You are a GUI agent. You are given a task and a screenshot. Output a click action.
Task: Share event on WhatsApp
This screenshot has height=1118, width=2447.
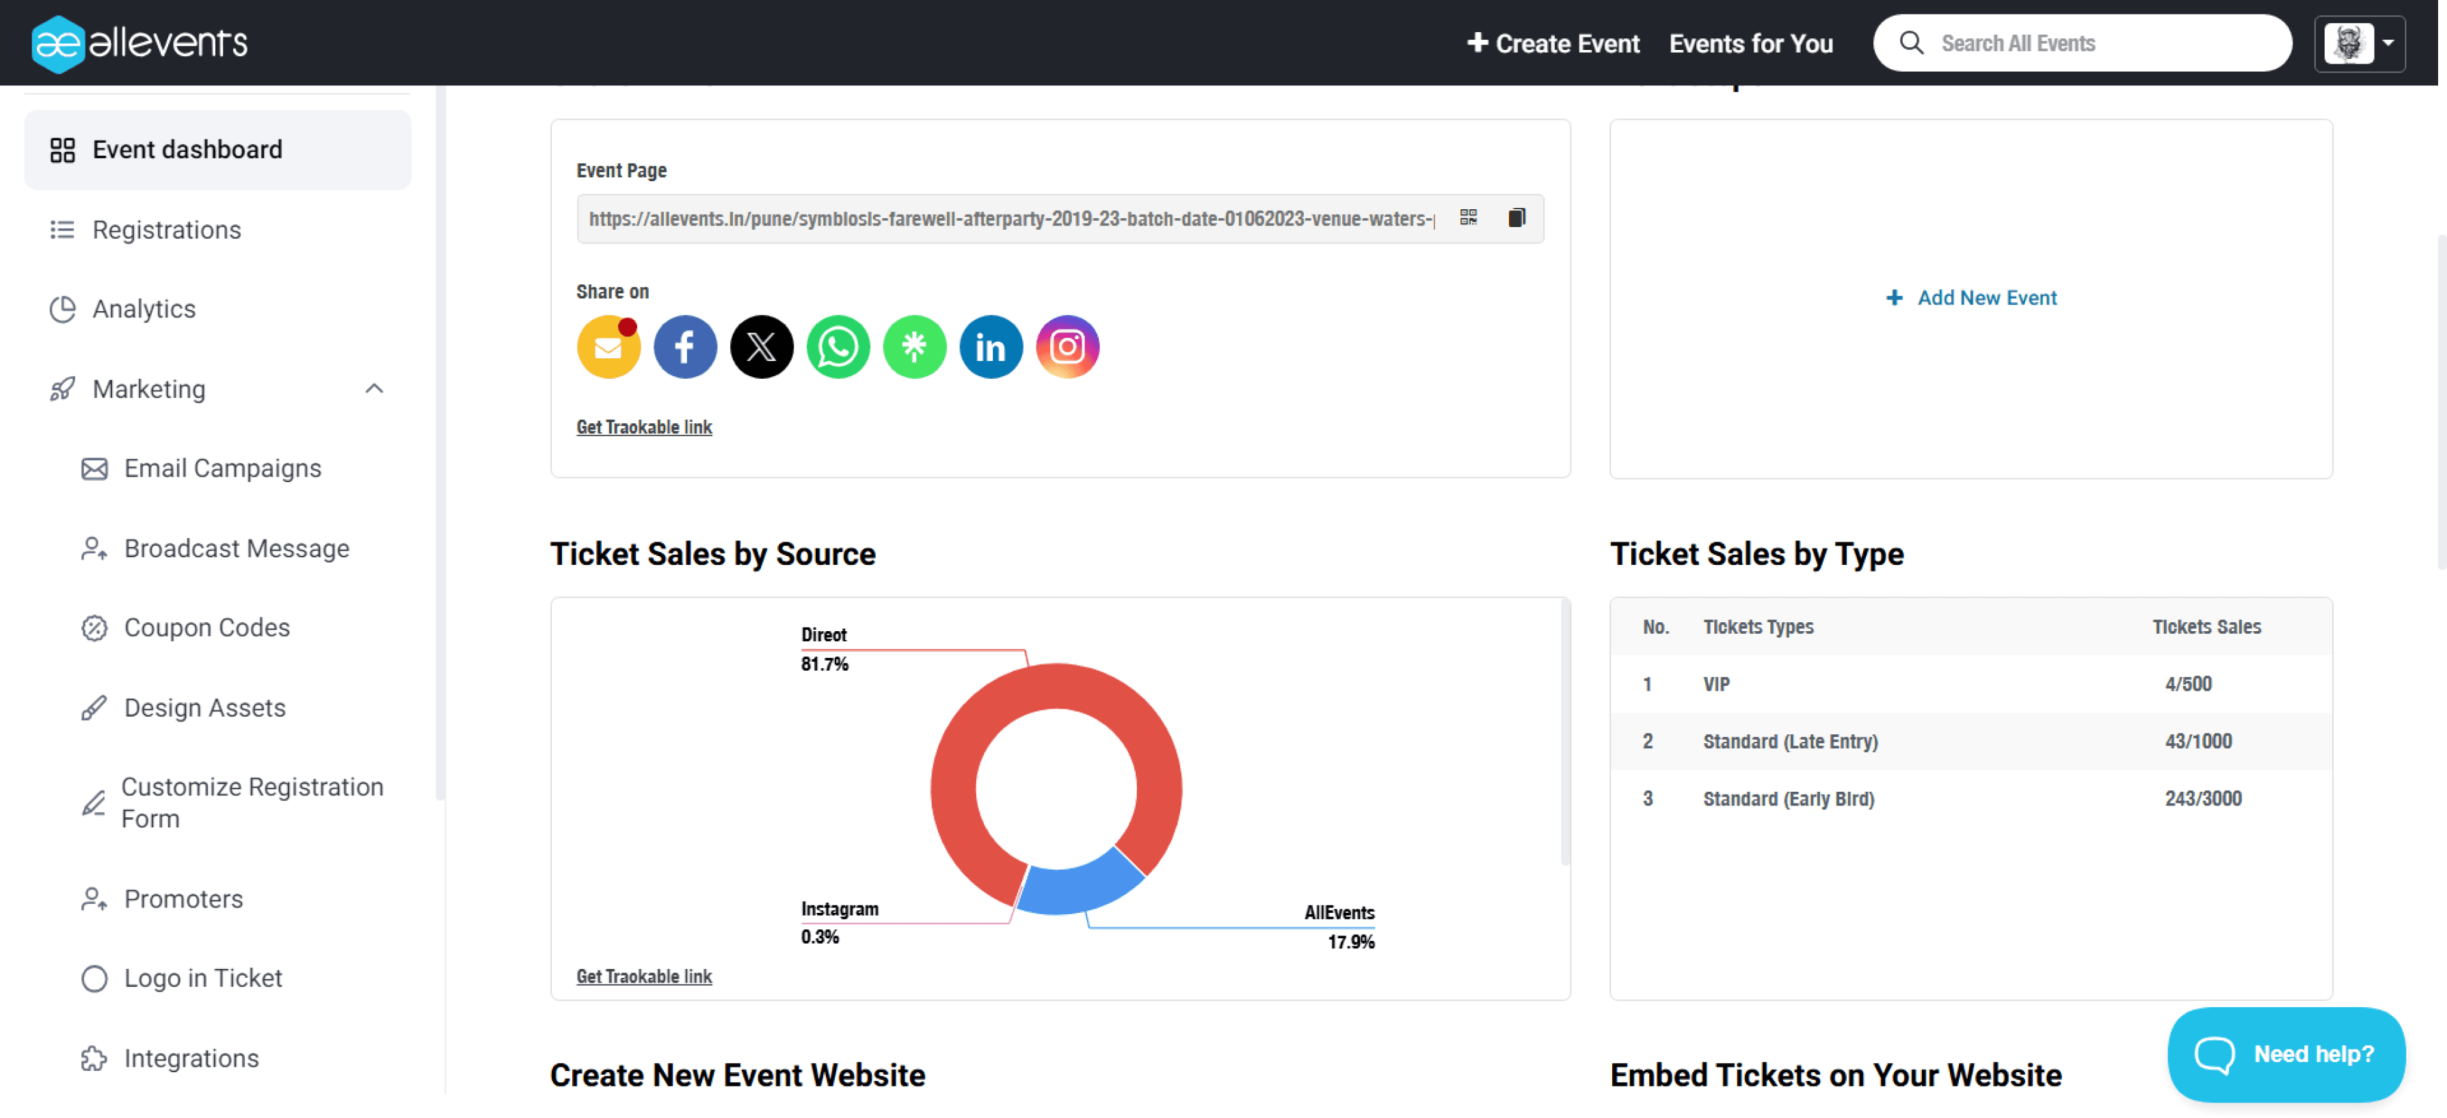click(x=837, y=347)
